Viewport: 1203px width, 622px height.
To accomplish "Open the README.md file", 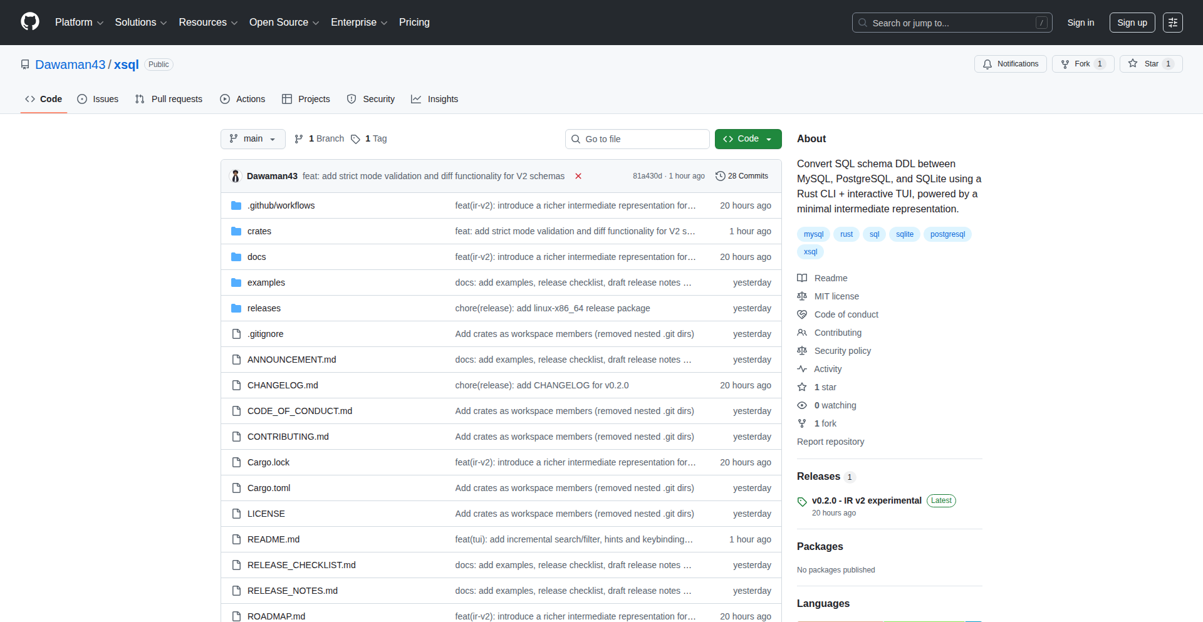I will tap(273, 539).
